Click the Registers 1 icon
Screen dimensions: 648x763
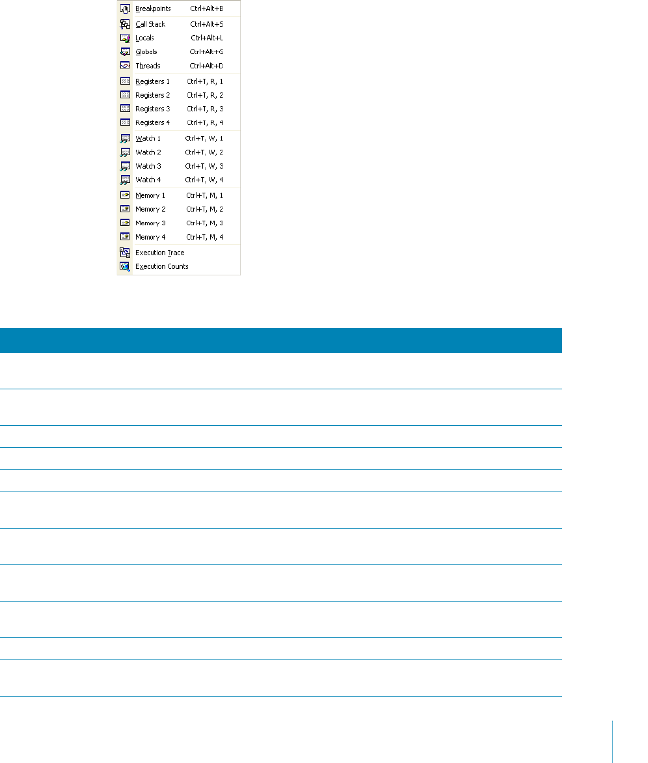click(x=125, y=81)
